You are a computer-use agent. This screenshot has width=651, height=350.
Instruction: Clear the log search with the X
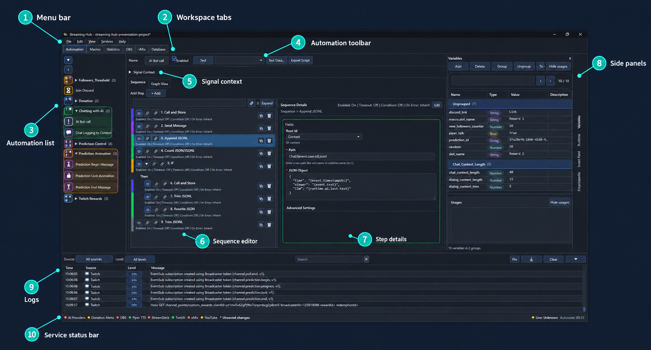[x=366, y=259]
